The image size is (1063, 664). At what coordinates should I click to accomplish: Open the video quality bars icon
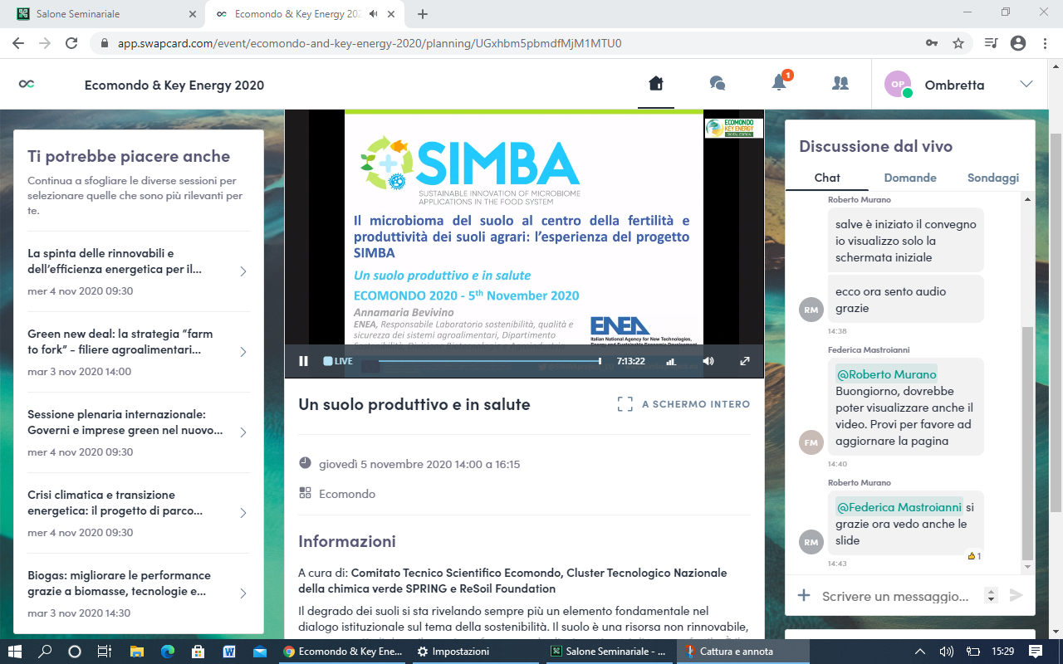671,361
